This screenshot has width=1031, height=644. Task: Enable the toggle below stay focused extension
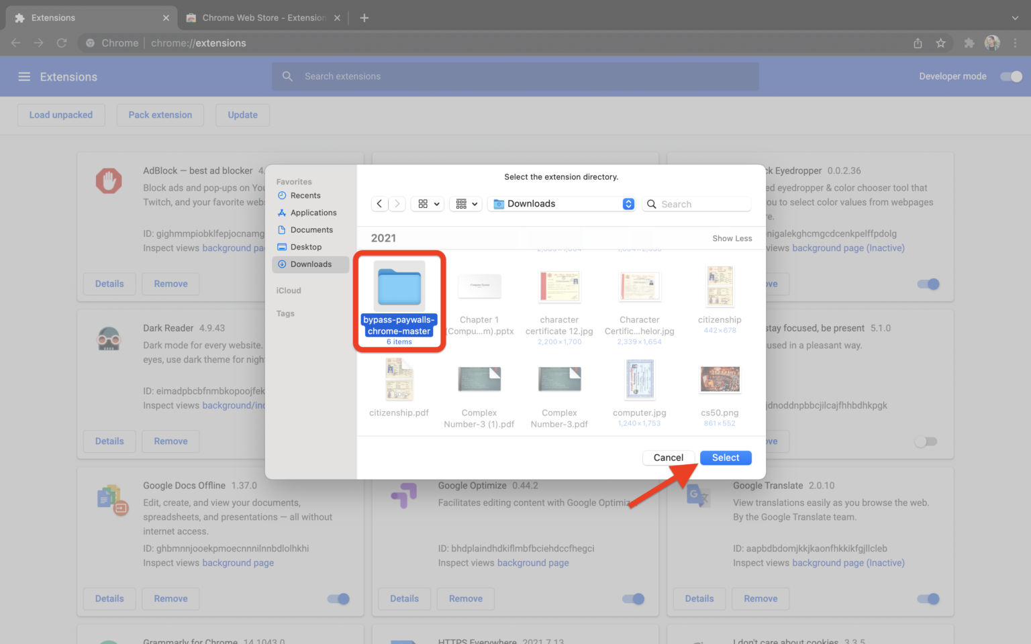pyautogui.click(x=926, y=441)
